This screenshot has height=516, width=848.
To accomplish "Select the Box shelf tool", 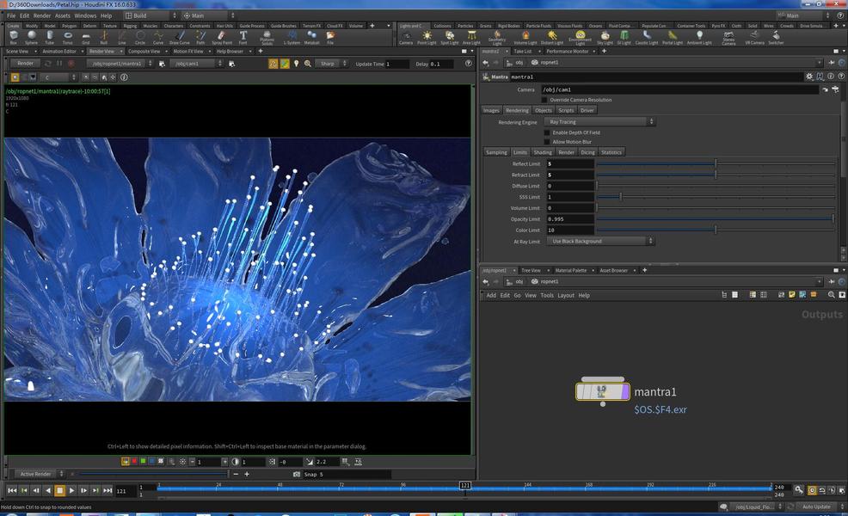I will click(14, 37).
